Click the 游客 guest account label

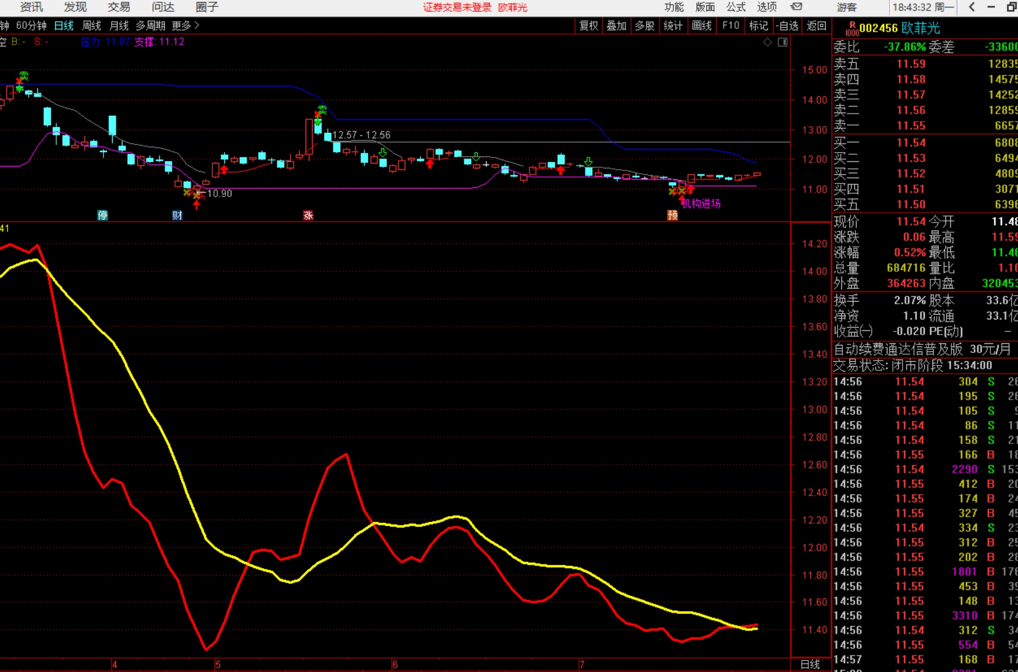(847, 7)
